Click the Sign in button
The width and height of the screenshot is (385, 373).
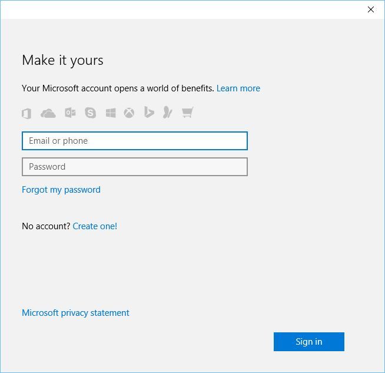[309, 342]
